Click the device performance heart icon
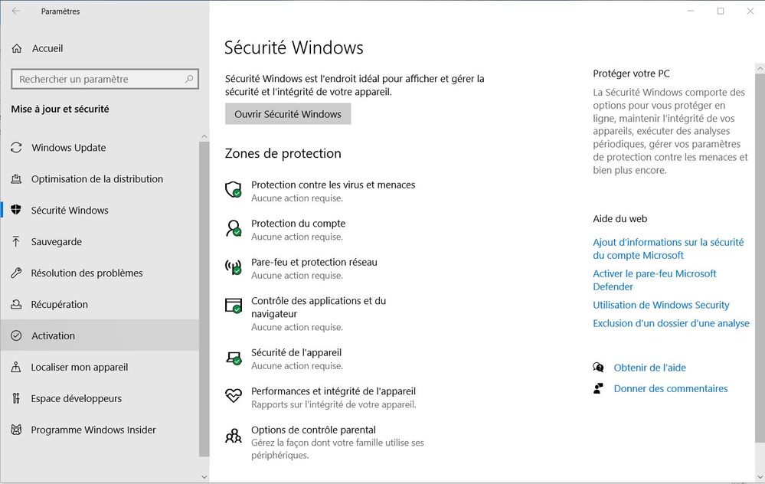 233,396
